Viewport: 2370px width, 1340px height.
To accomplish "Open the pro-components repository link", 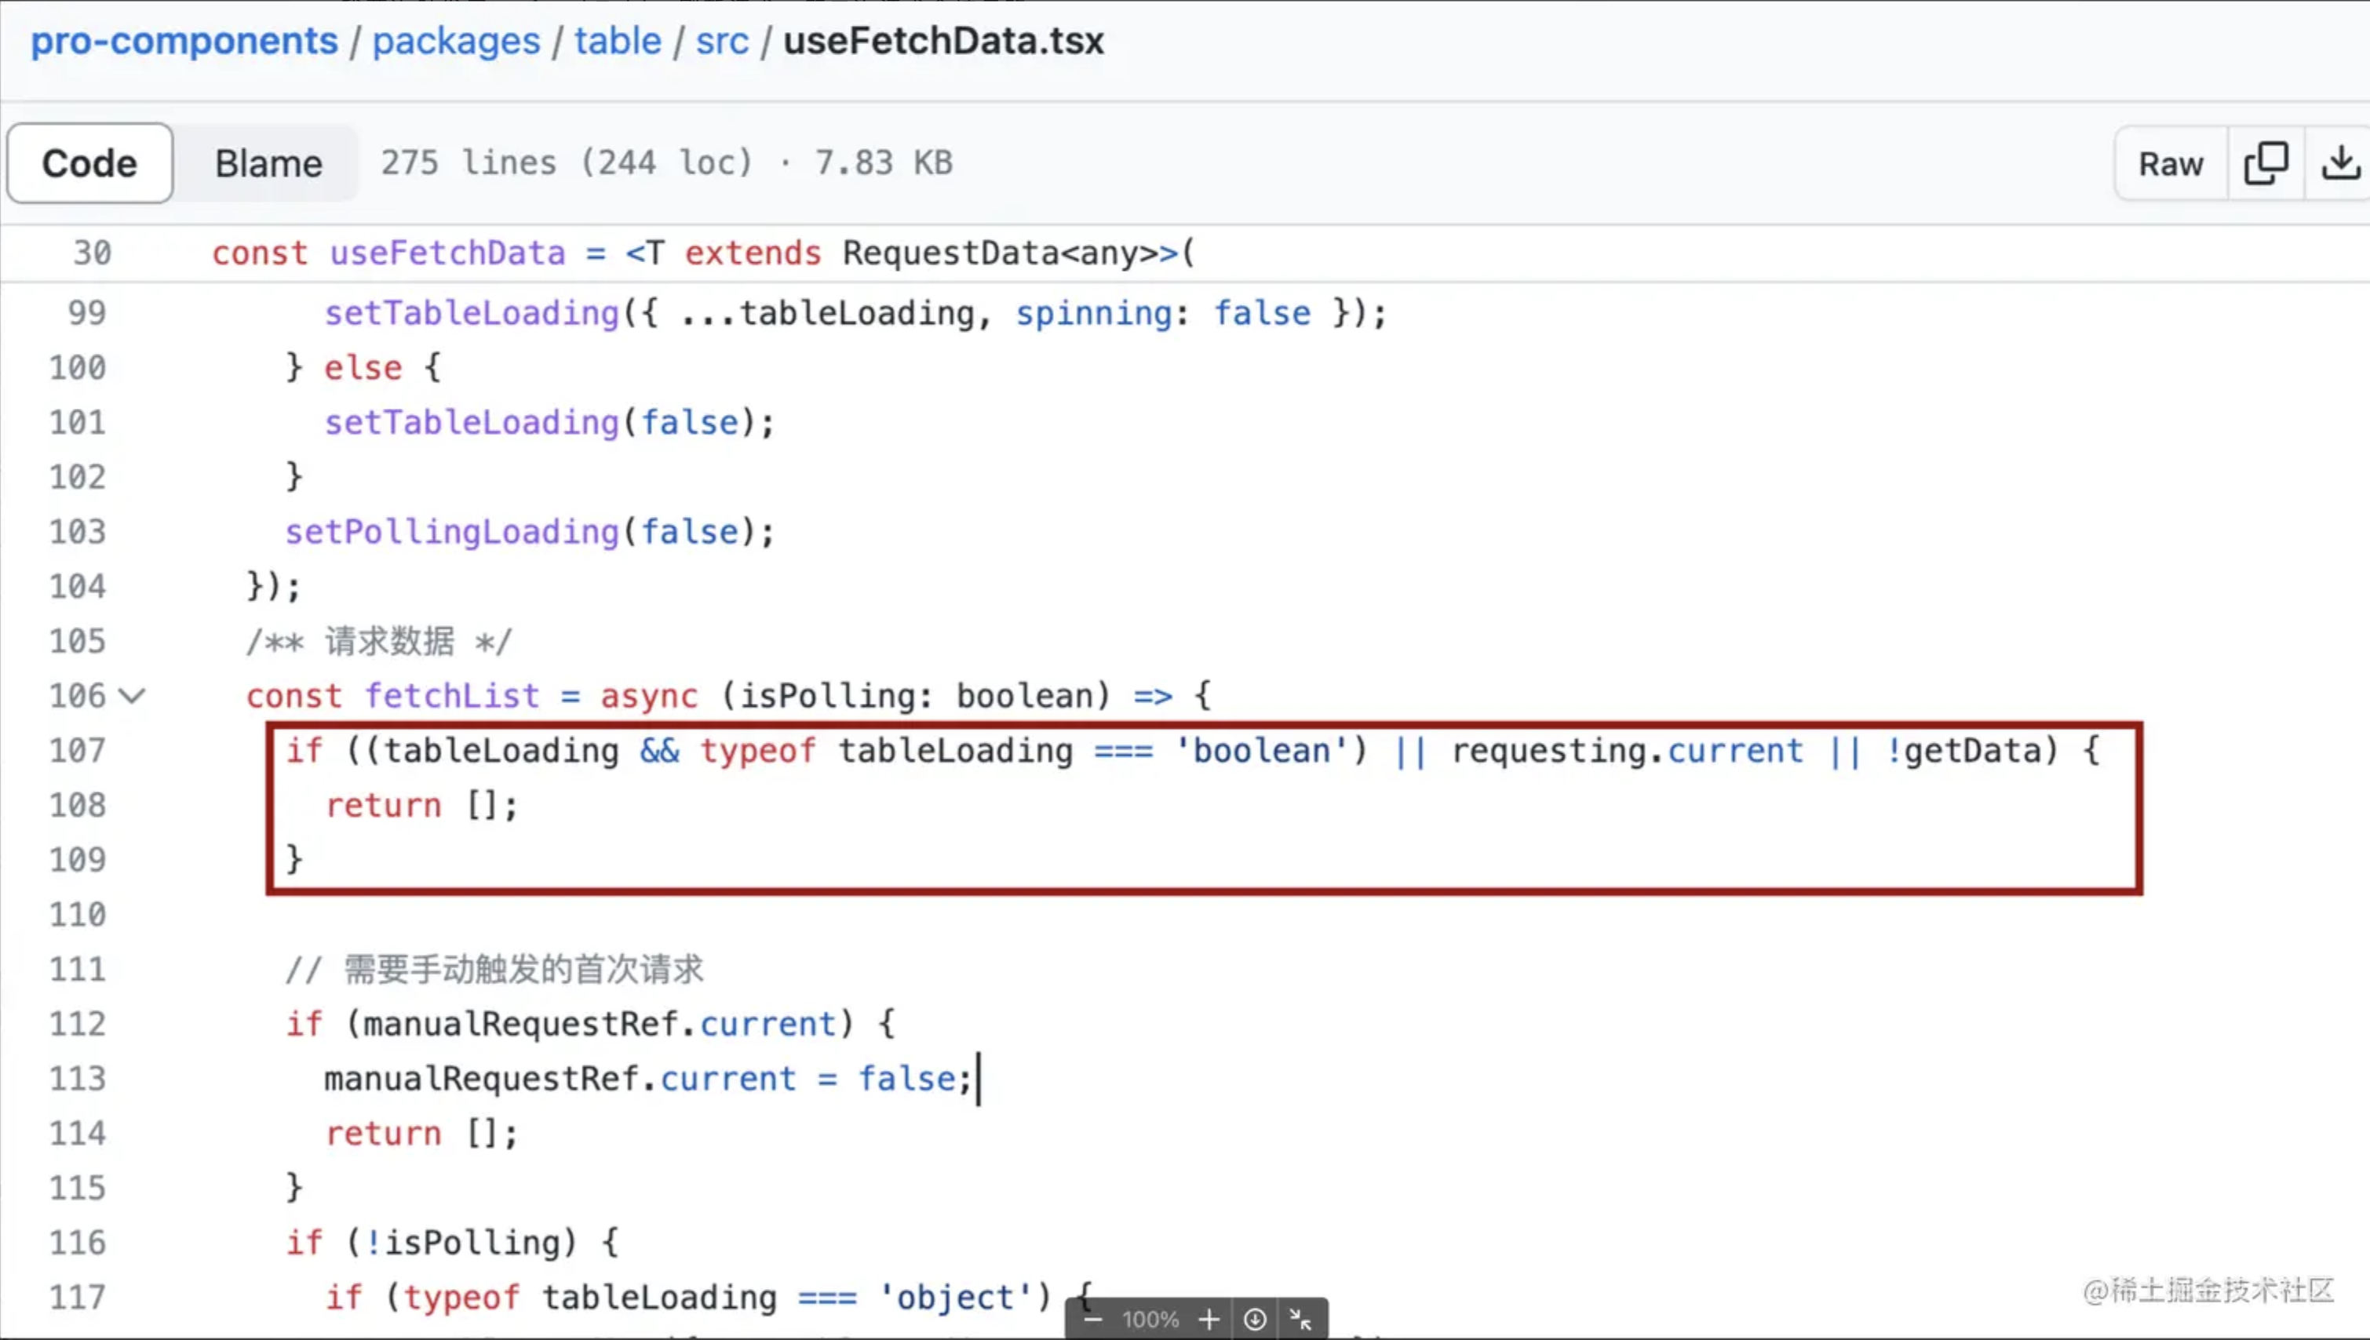I will click(x=184, y=41).
